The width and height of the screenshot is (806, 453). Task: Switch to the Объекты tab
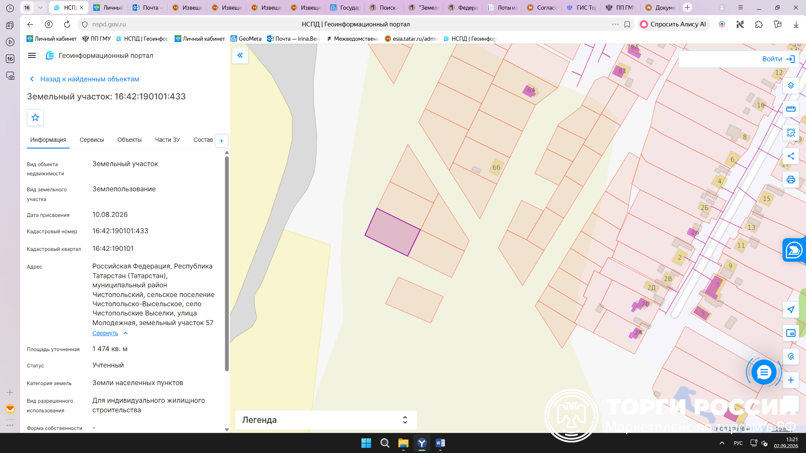point(129,140)
